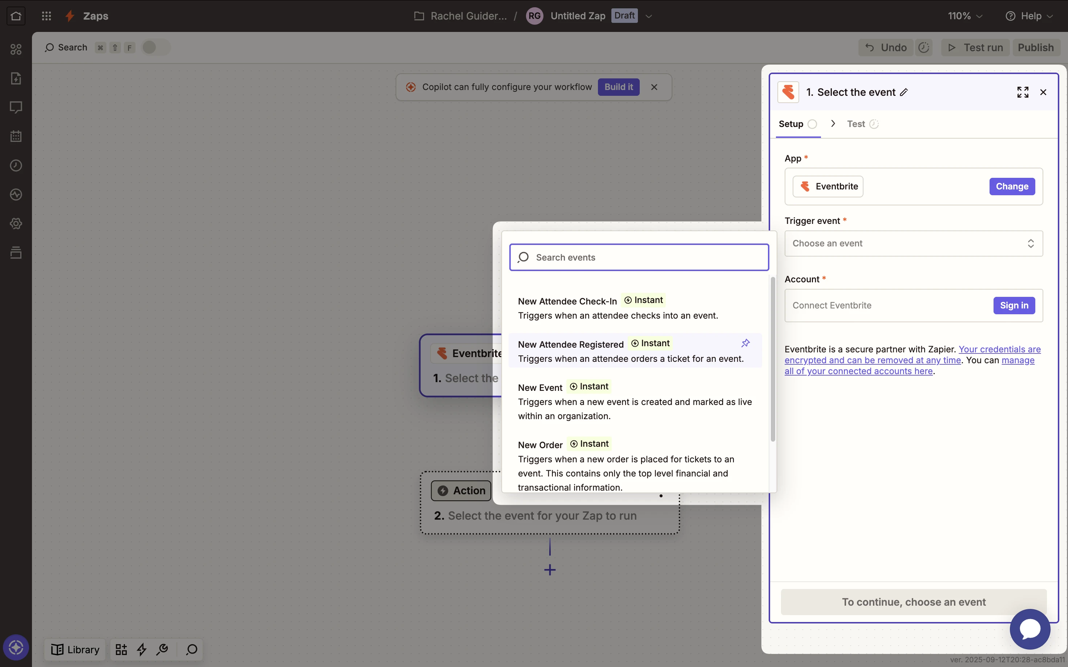
Task: Click the Search canvas field in toolbar
Action: point(66,48)
